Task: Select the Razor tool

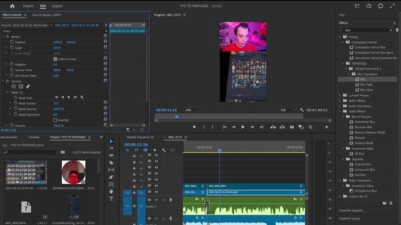Action: tap(112, 162)
